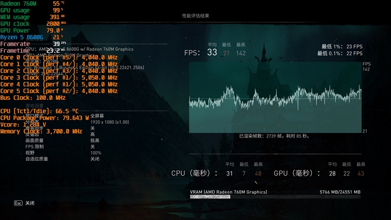Viewport: 391px width, 220px height.
Task: Click the FPS: label beside the averages
Action: (x=192, y=53)
